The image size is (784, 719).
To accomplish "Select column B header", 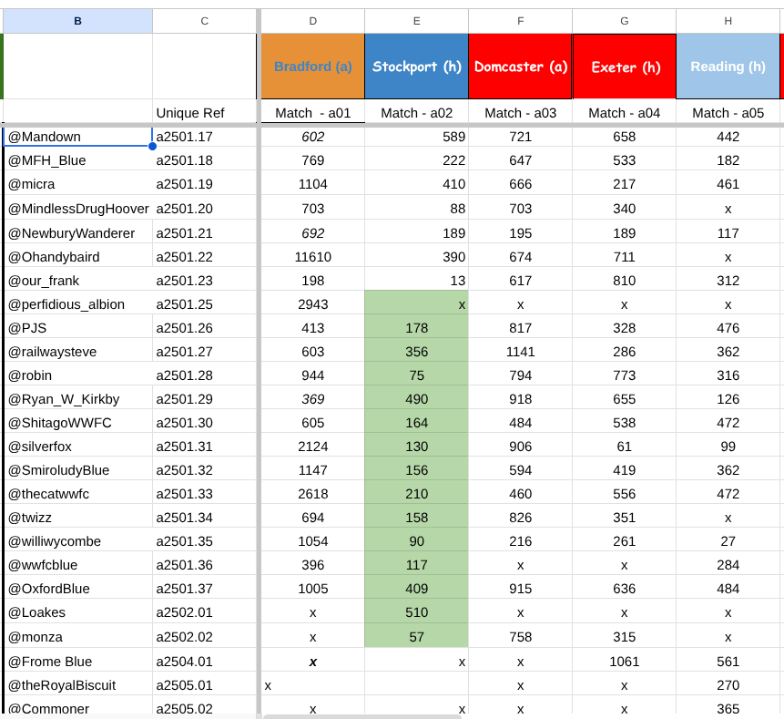I will (77, 20).
